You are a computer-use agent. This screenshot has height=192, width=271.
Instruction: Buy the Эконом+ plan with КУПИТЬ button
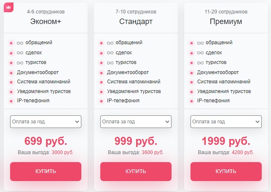46,171
